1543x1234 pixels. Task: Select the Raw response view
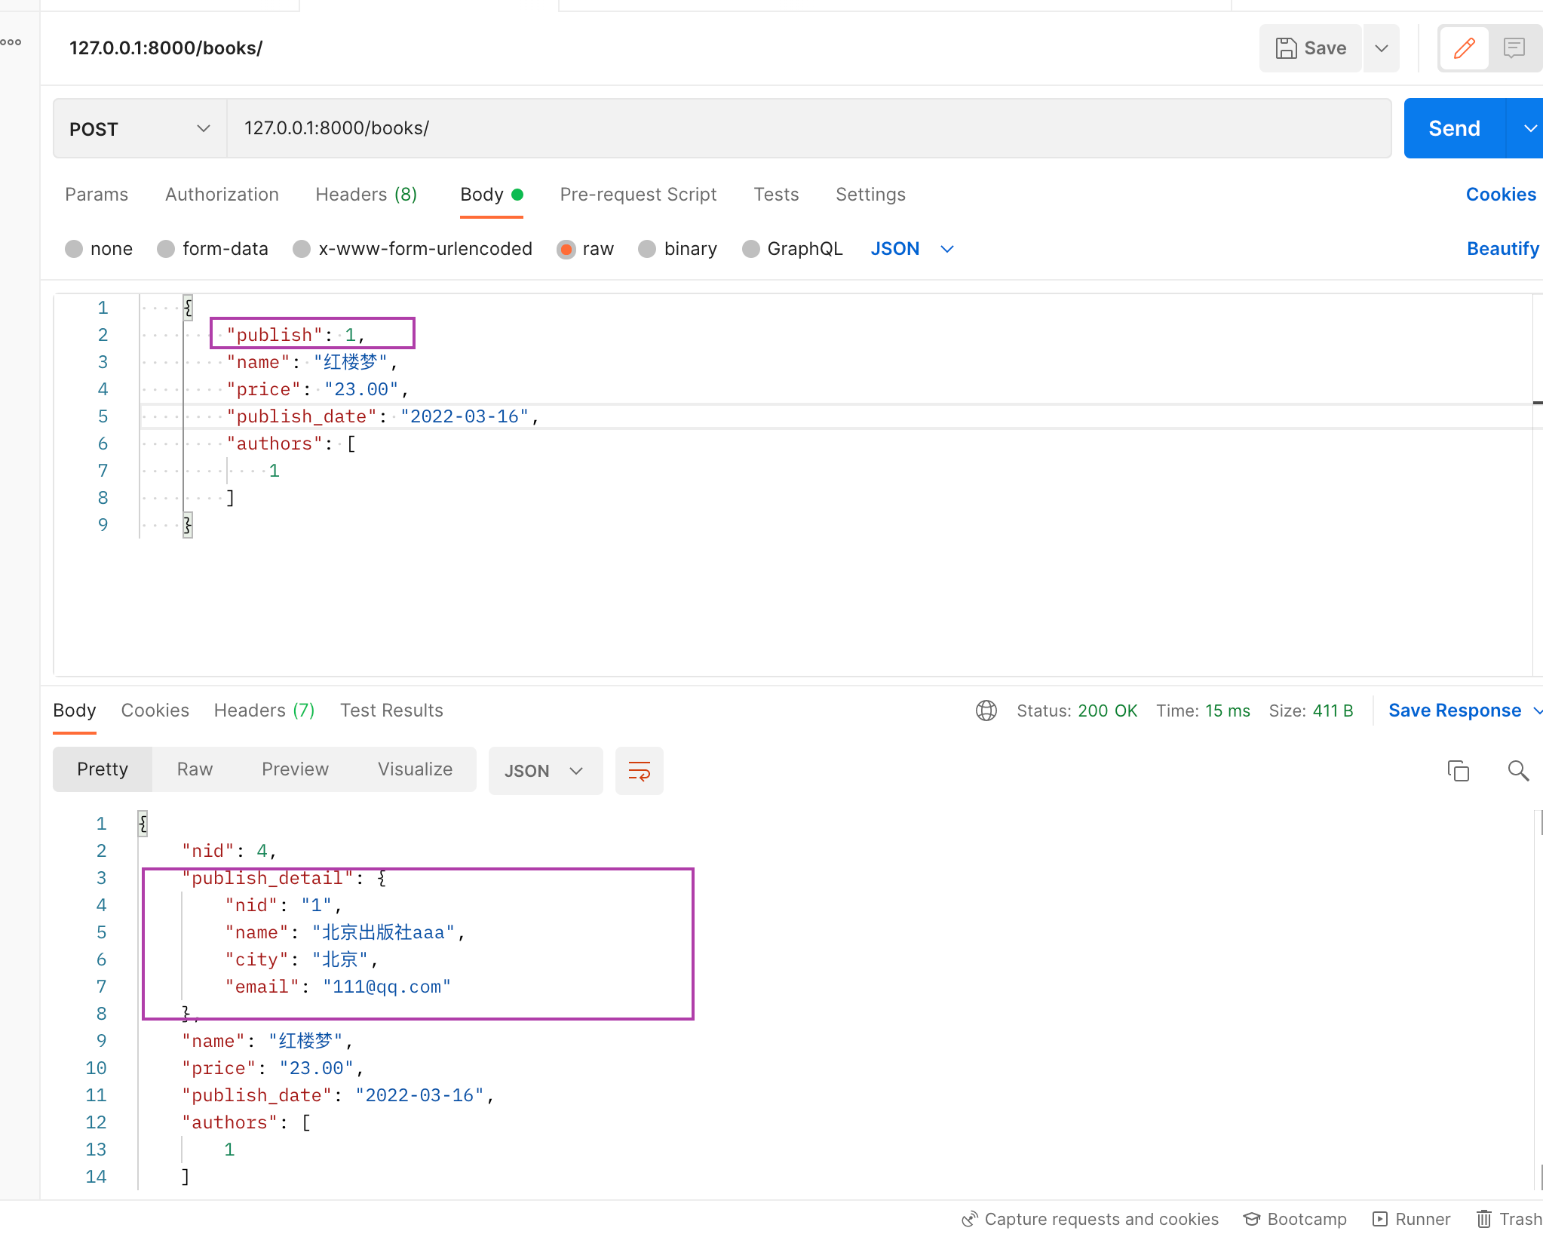195,769
